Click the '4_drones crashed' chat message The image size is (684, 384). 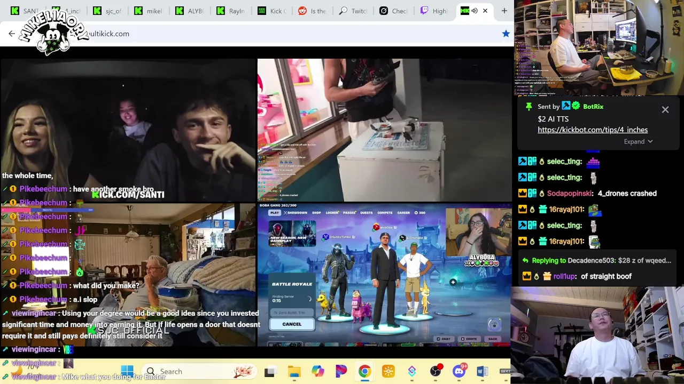pyautogui.click(x=627, y=193)
